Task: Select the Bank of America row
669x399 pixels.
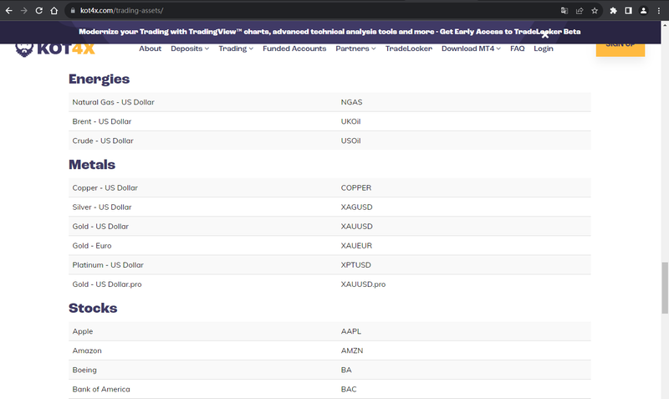Action: pyautogui.click(x=329, y=389)
